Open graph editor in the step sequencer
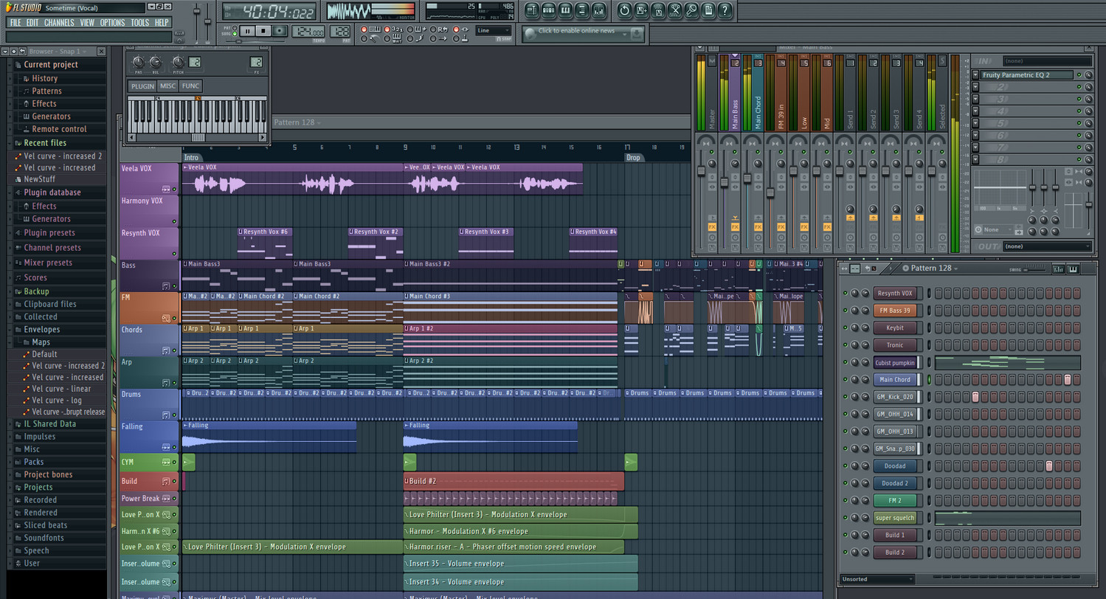The image size is (1106, 599). click(1059, 269)
